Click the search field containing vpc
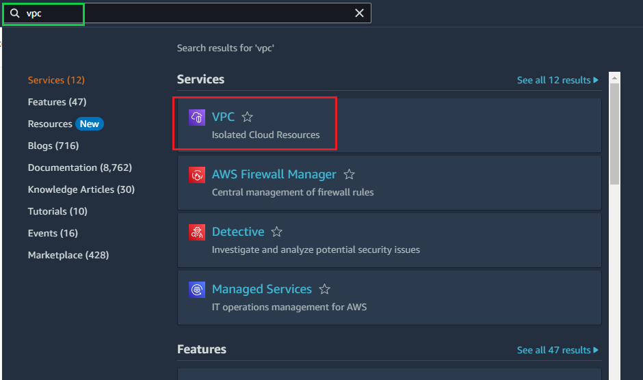Viewport: 643px width, 380px height. (187, 13)
